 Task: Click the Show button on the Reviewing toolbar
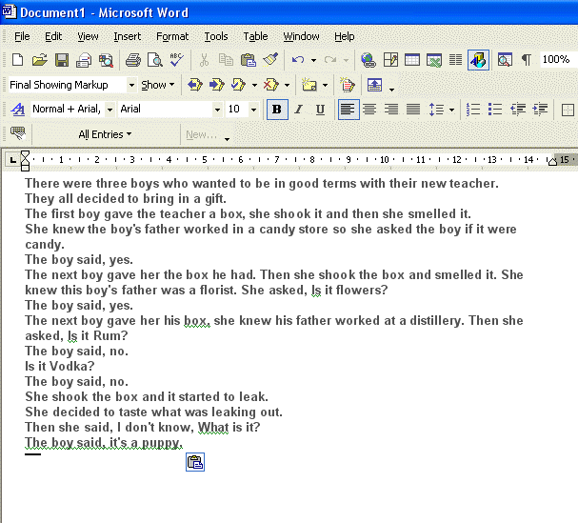(x=158, y=85)
